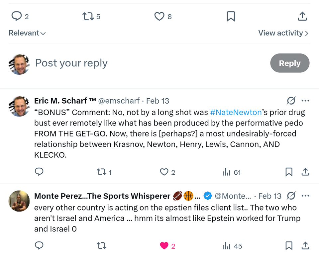Viewport: 319px width, 259px height.
Task: Unlike Monte Perez's comment with pink heart
Action: [x=164, y=246]
